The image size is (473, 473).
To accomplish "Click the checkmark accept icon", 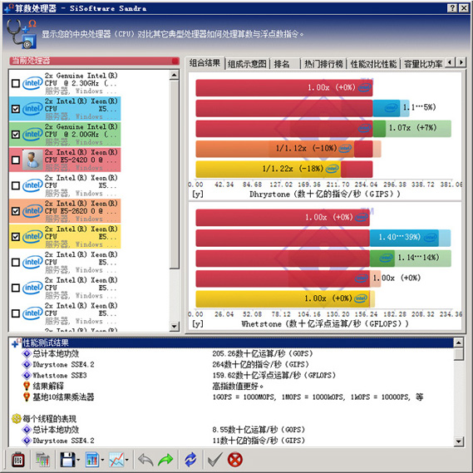I will [215, 460].
